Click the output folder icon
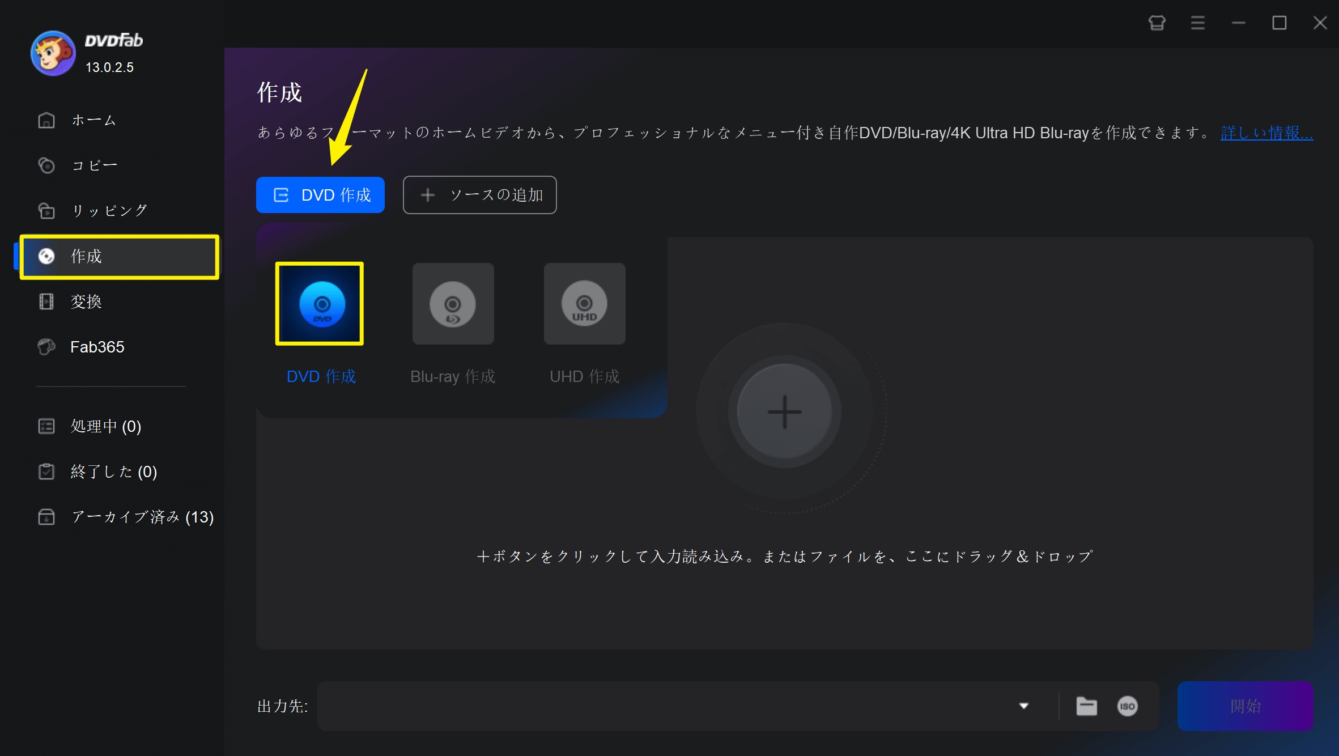Image resolution: width=1339 pixels, height=756 pixels. (1086, 706)
